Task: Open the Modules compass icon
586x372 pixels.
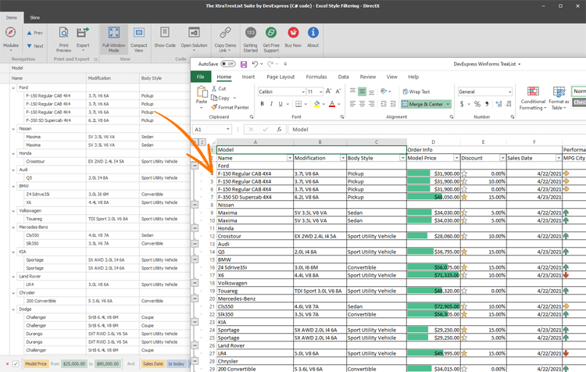Action: (10, 33)
